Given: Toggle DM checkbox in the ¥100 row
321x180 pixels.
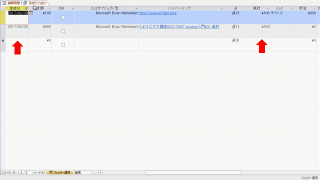Looking at the screenshot, I should (x=63, y=17).
